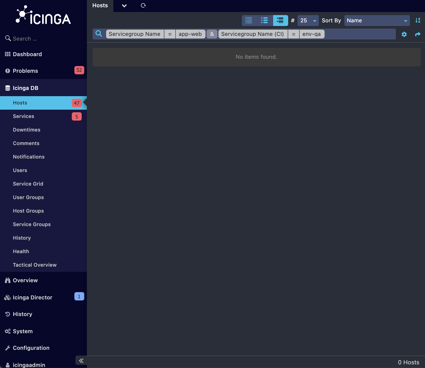The height and width of the screenshot is (368, 425).
Task: Click the Overview binoculars icon
Action: [x=8, y=280]
